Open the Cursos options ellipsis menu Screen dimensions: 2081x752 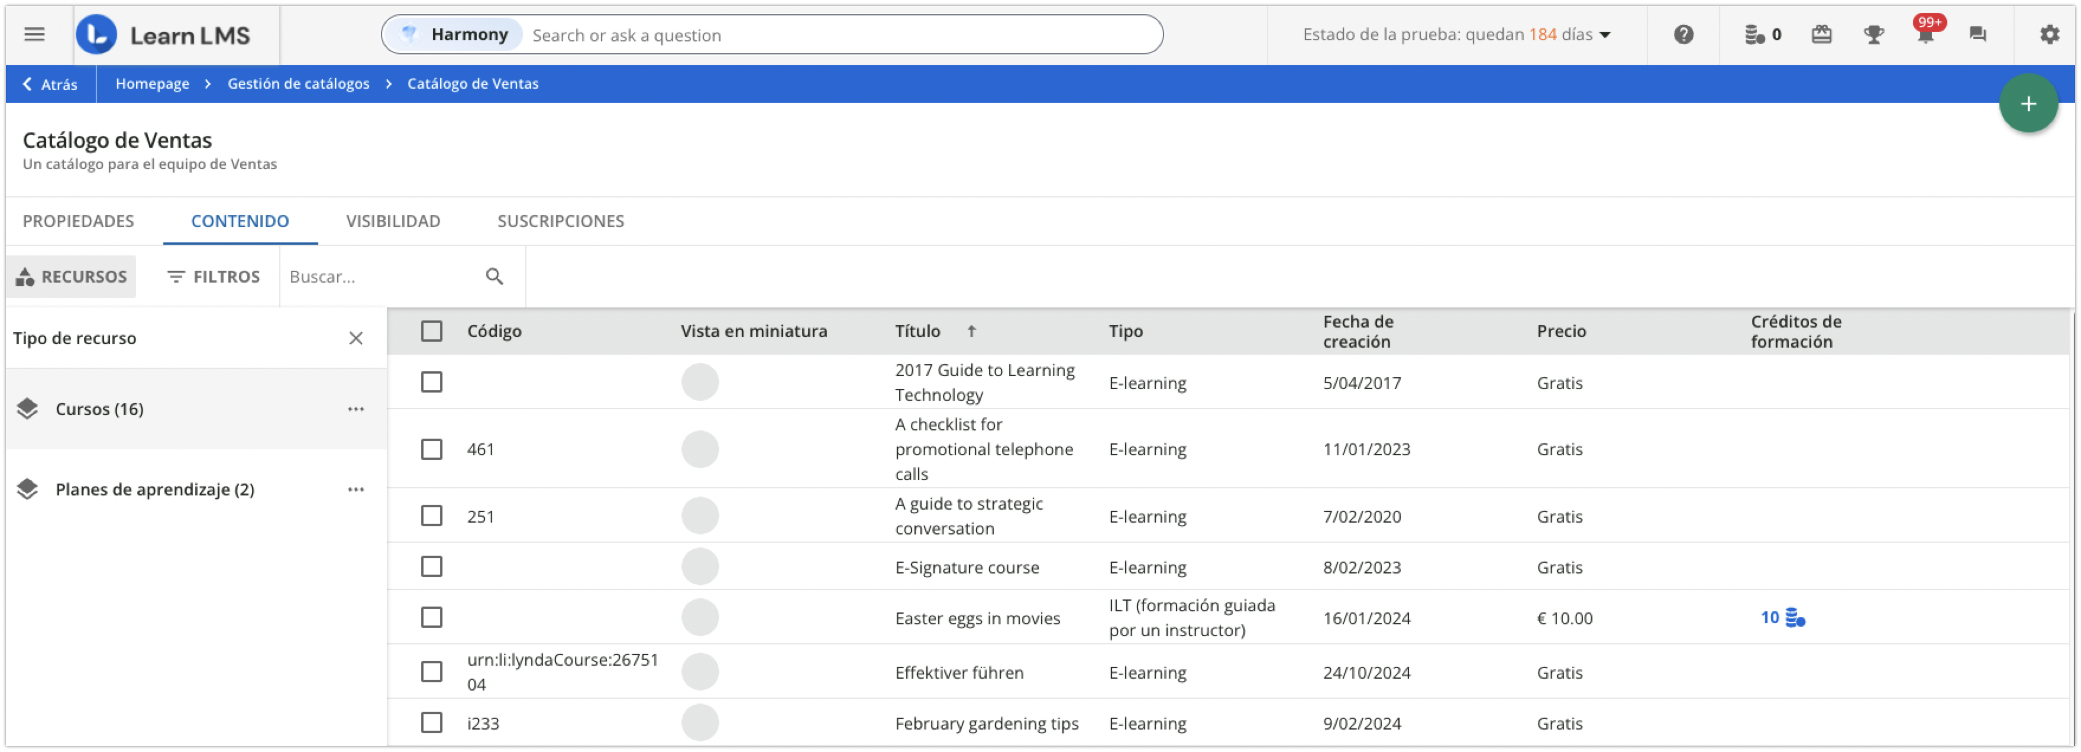356,410
